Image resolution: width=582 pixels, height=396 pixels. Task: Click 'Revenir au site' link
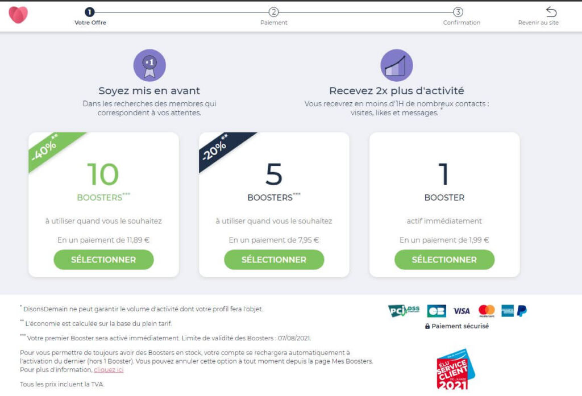[x=538, y=23]
